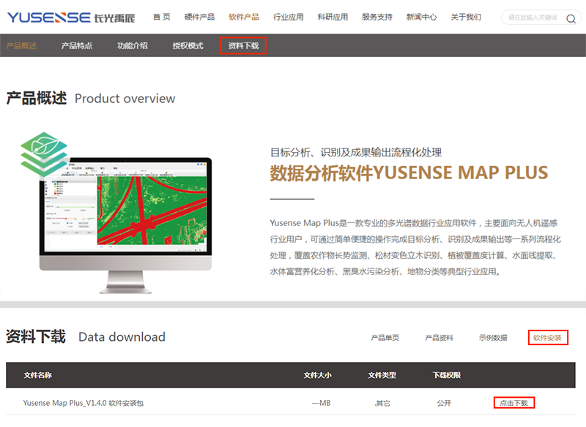
Task: Open the 首页 menu item
Action: click(x=161, y=17)
